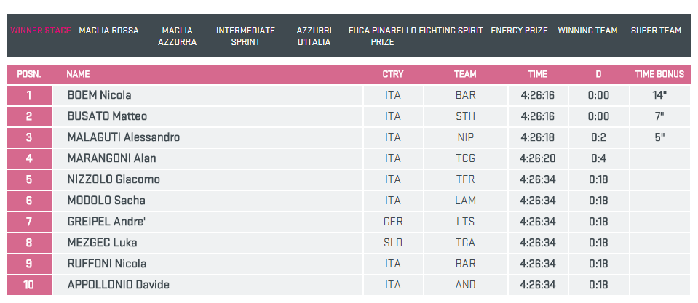This screenshot has height=303, width=698.
Task: View the Fighting Spirit tab
Action: coord(451,31)
